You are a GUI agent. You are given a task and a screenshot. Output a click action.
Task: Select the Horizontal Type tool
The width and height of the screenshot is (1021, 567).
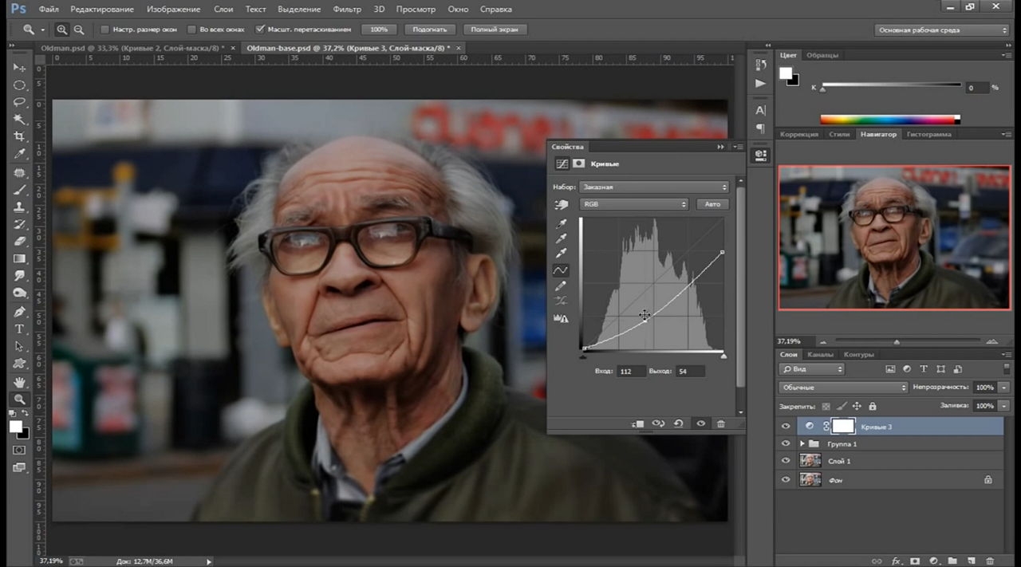click(x=20, y=329)
